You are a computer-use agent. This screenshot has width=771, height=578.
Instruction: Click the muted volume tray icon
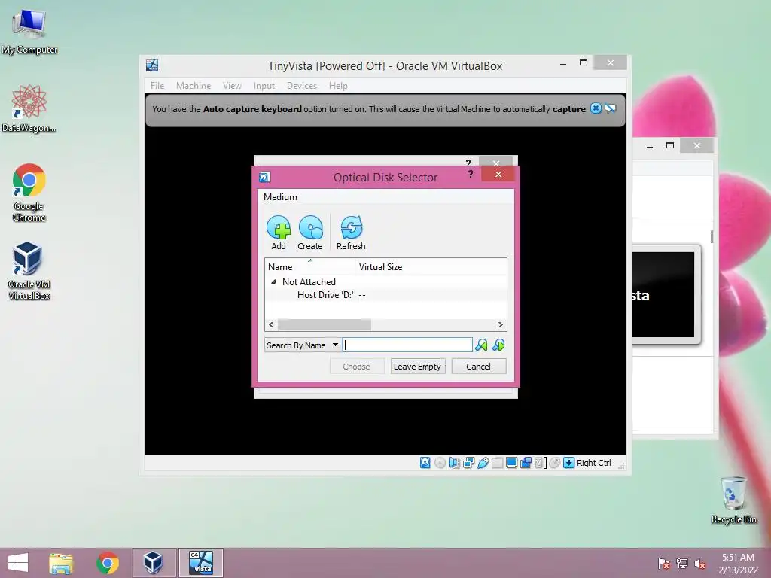point(699,564)
